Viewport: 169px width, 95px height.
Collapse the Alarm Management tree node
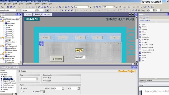(1, 46)
